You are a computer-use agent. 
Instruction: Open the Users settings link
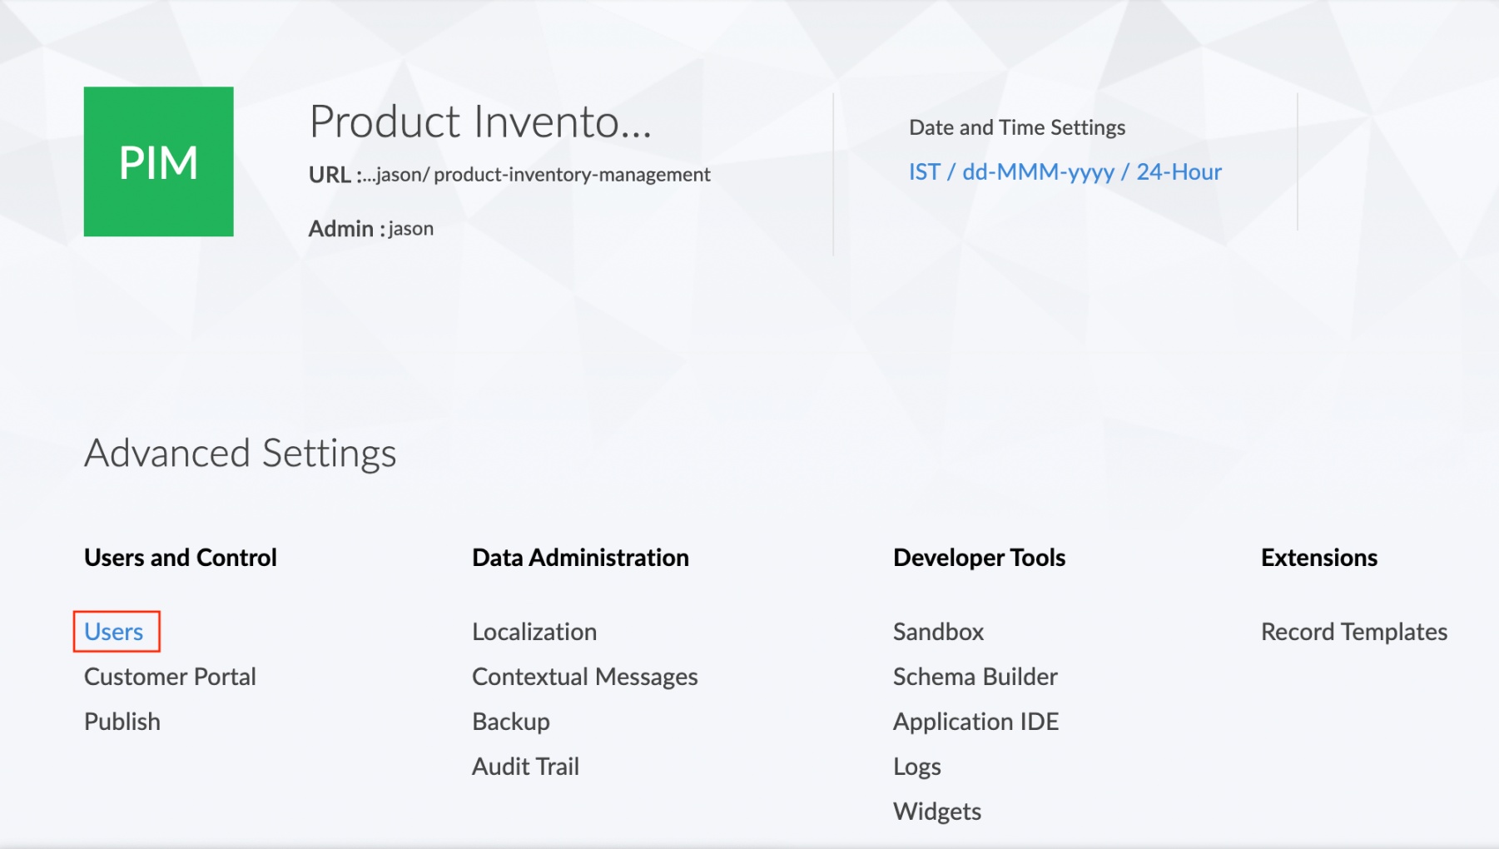tap(114, 632)
